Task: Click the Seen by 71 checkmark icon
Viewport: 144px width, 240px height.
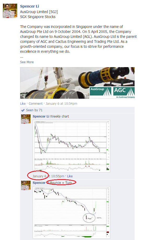Action: 23,110
